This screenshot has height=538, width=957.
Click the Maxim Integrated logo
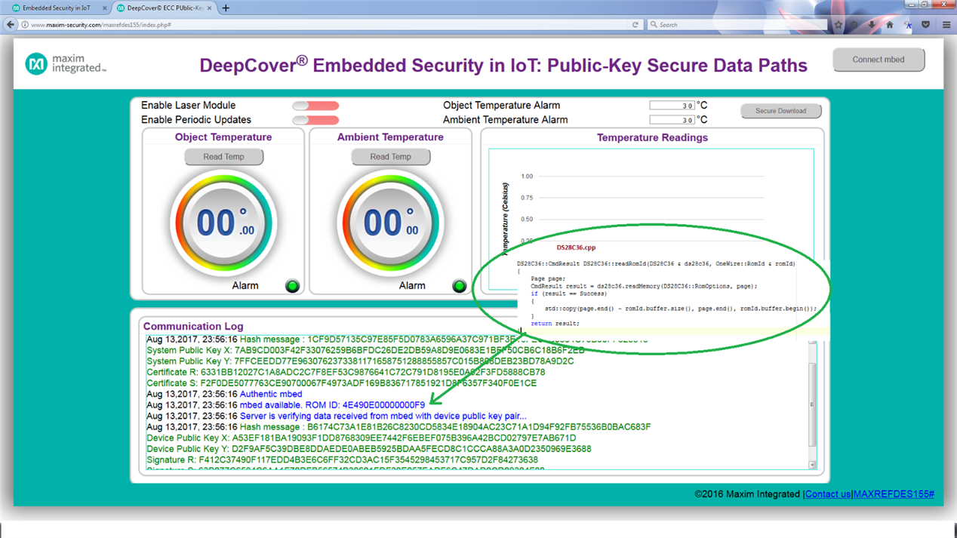[66, 64]
